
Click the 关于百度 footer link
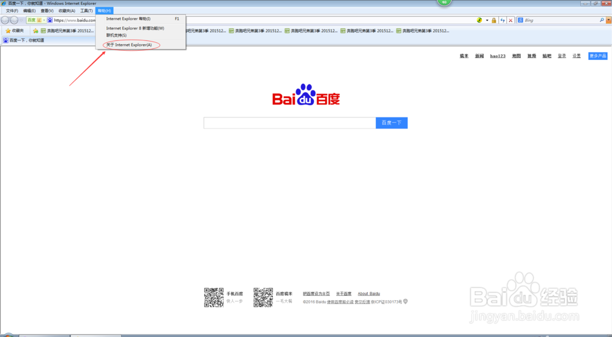click(x=343, y=294)
